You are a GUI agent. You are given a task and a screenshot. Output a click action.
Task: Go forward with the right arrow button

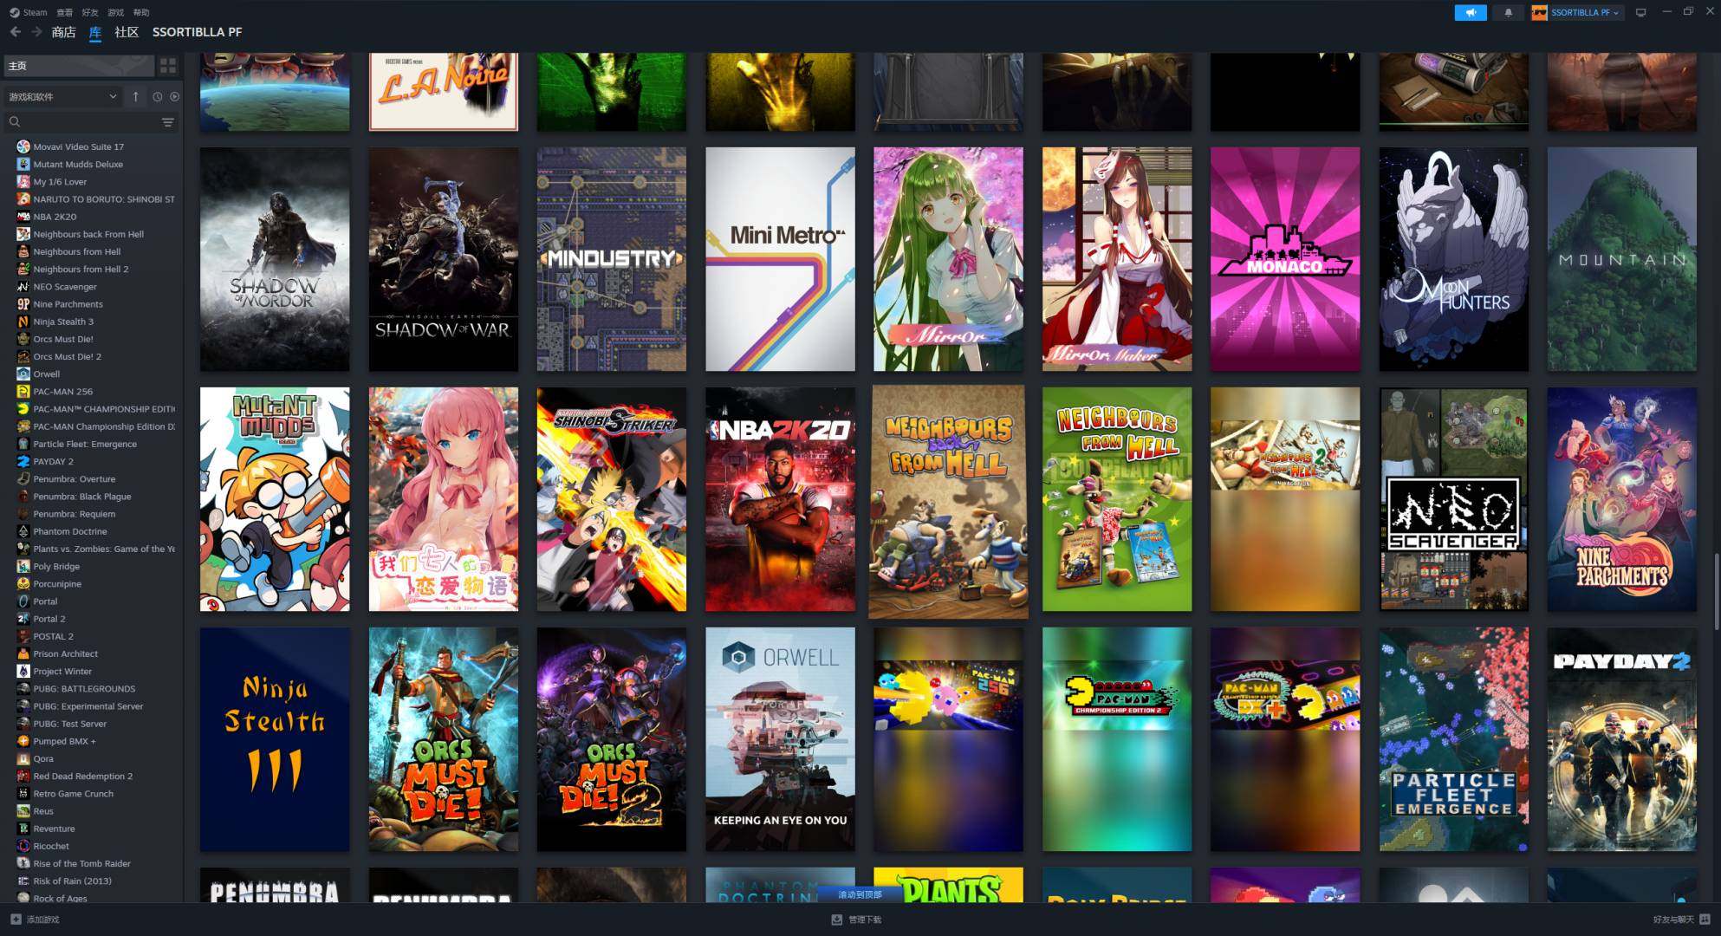tap(36, 32)
